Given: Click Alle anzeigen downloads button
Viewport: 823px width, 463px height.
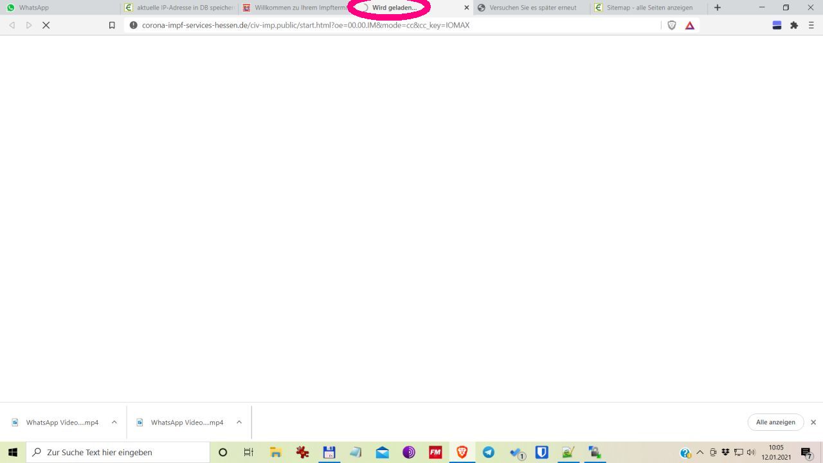Looking at the screenshot, I should (775, 422).
